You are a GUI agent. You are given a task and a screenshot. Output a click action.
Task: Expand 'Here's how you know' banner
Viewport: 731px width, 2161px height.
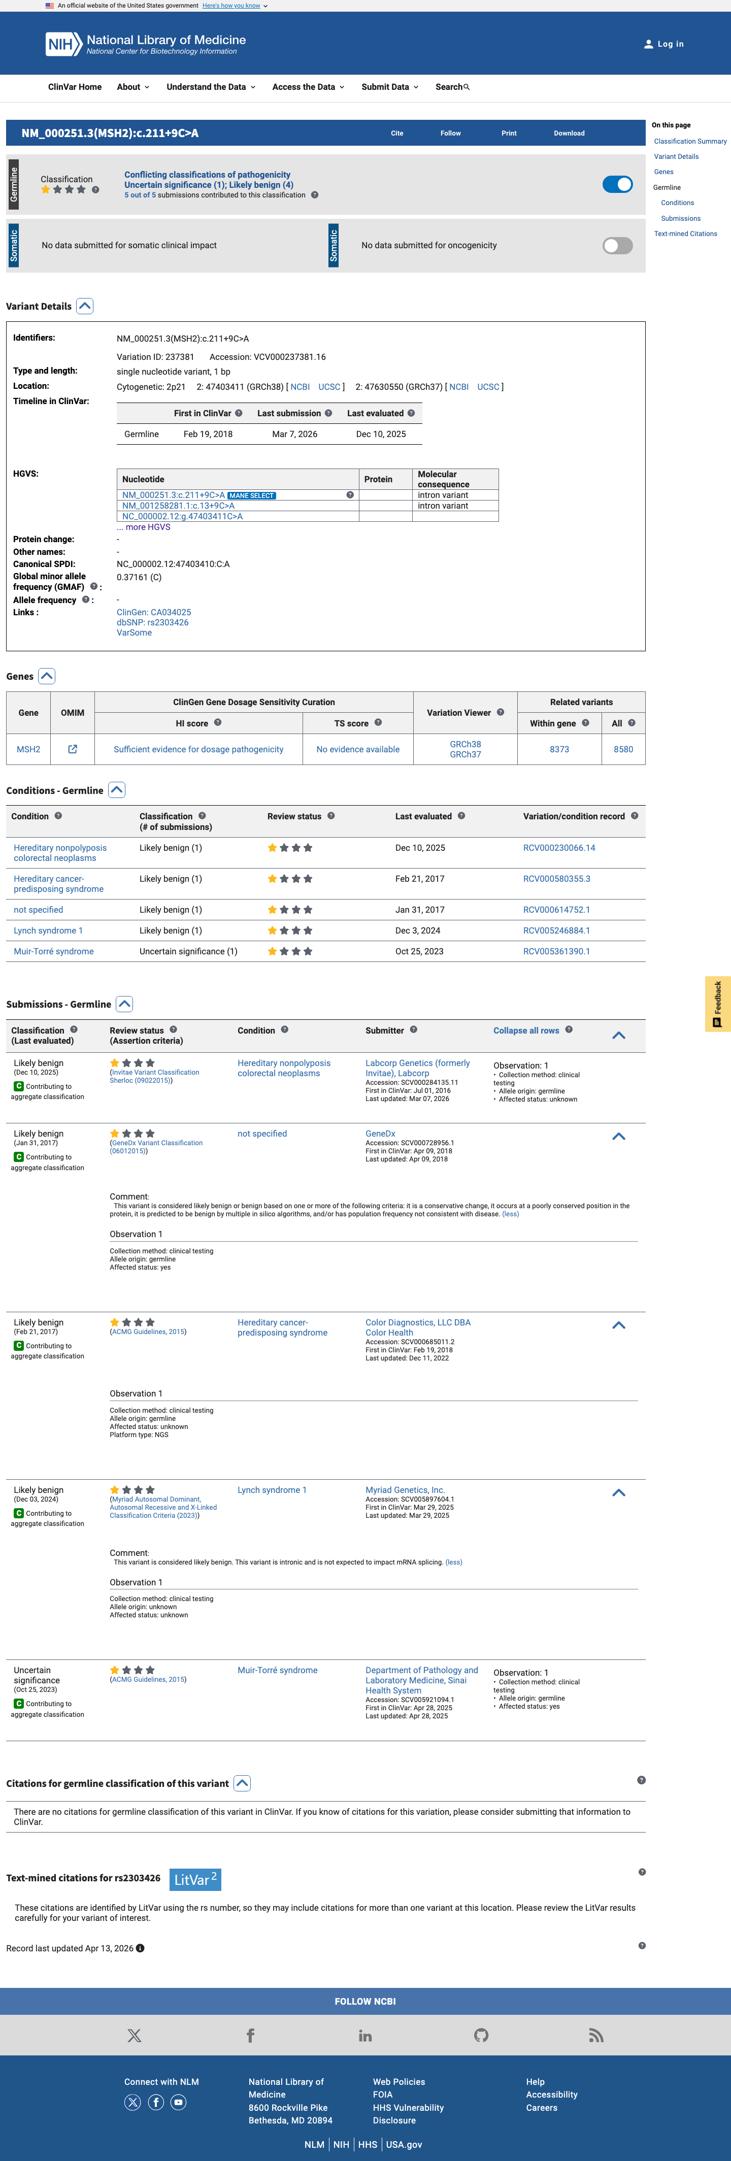[x=235, y=6]
